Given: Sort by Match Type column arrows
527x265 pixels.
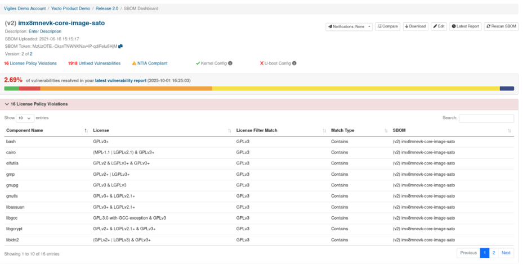Looking at the screenshot, I should tap(386, 131).
